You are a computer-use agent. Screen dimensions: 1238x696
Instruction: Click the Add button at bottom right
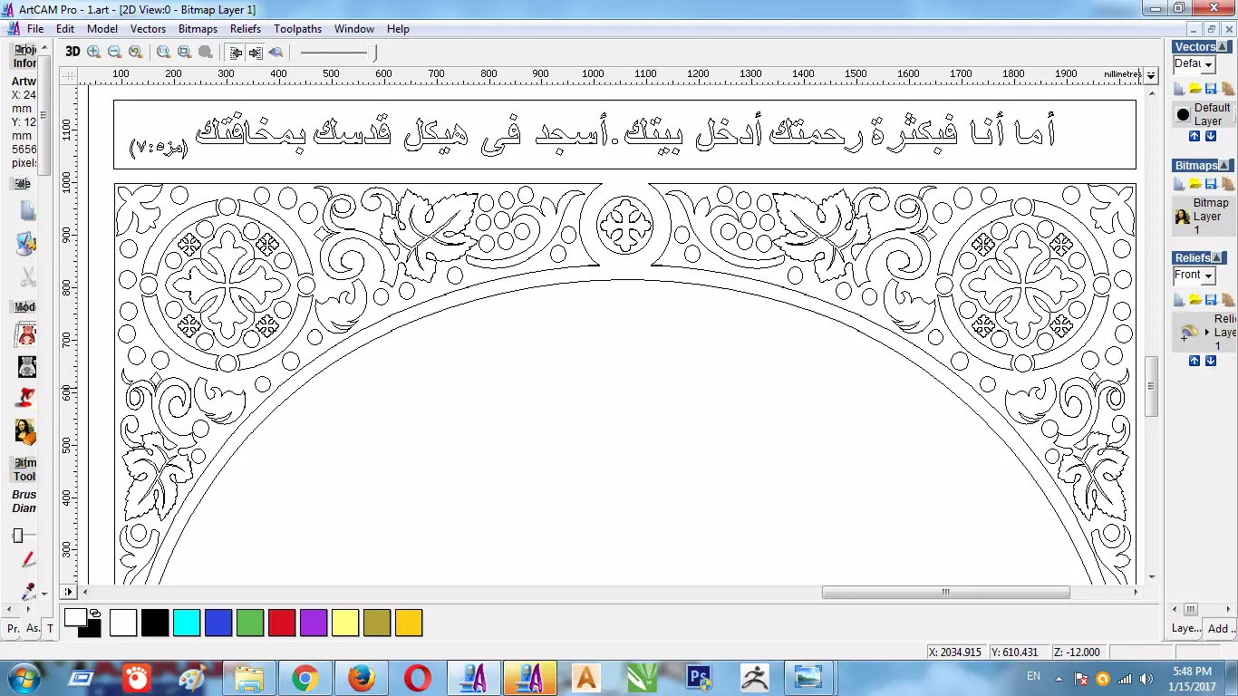(1220, 628)
